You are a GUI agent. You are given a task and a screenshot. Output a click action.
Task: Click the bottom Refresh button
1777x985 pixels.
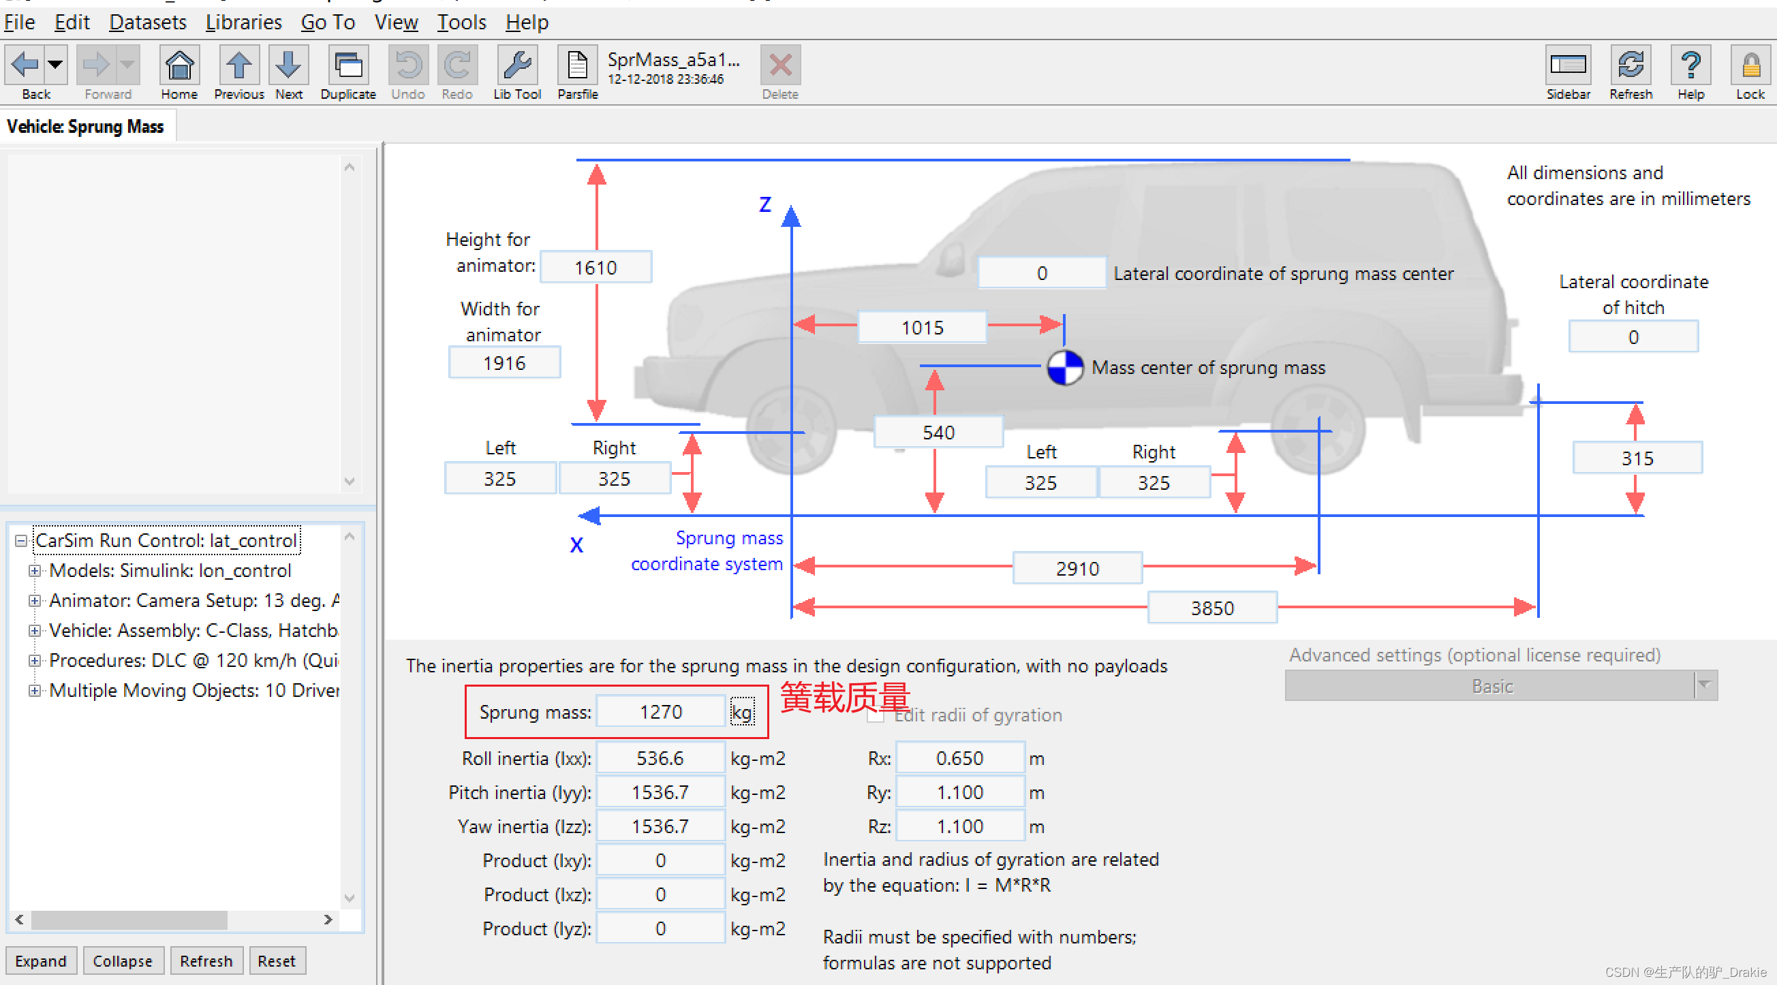click(206, 961)
